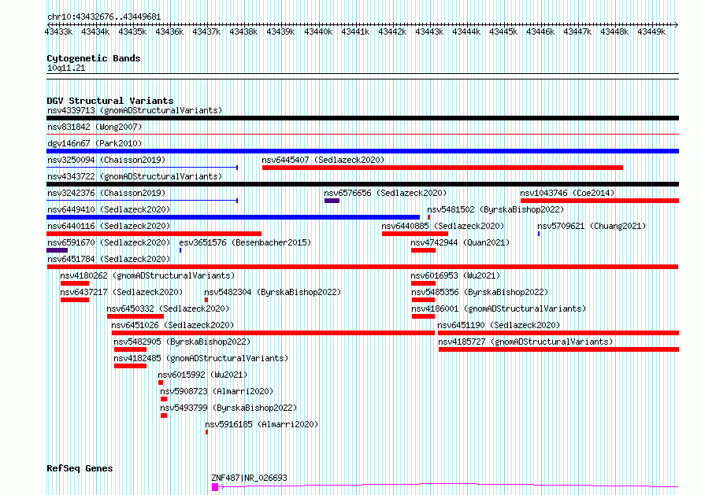Click the magenta ZNF487 exon box
This screenshot has width=701, height=495.
[x=215, y=487]
